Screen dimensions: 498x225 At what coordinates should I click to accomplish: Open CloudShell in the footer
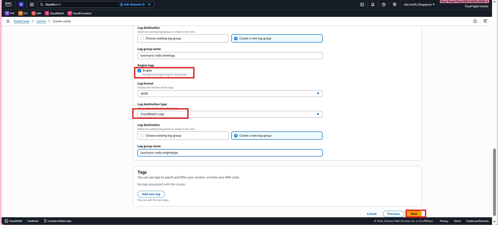pos(13,221)
